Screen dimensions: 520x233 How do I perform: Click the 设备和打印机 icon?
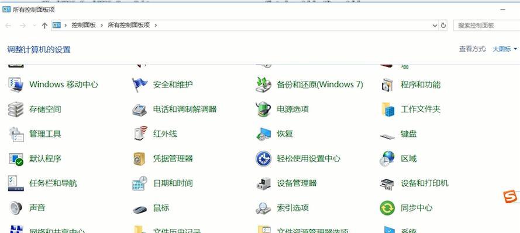pyautogui.click(x=387, y=183)
